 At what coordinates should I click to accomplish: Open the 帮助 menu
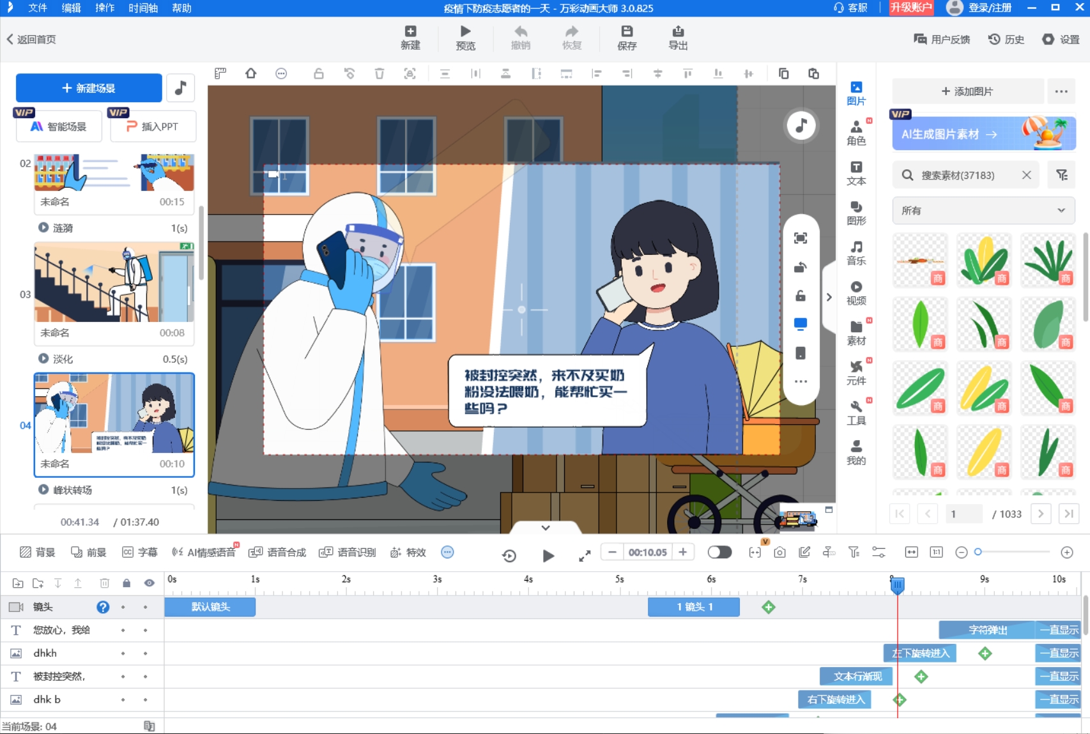pyautogui.click(x=181, y=8)
